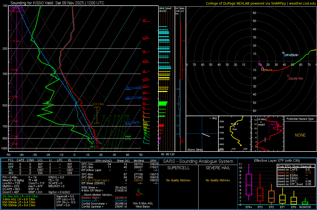The height and width of the screenshot is (210, 317).
Task: Click the 'Sfc-3km AGL LR = 6.0 C/km' line
Action: tap(20, 197)
